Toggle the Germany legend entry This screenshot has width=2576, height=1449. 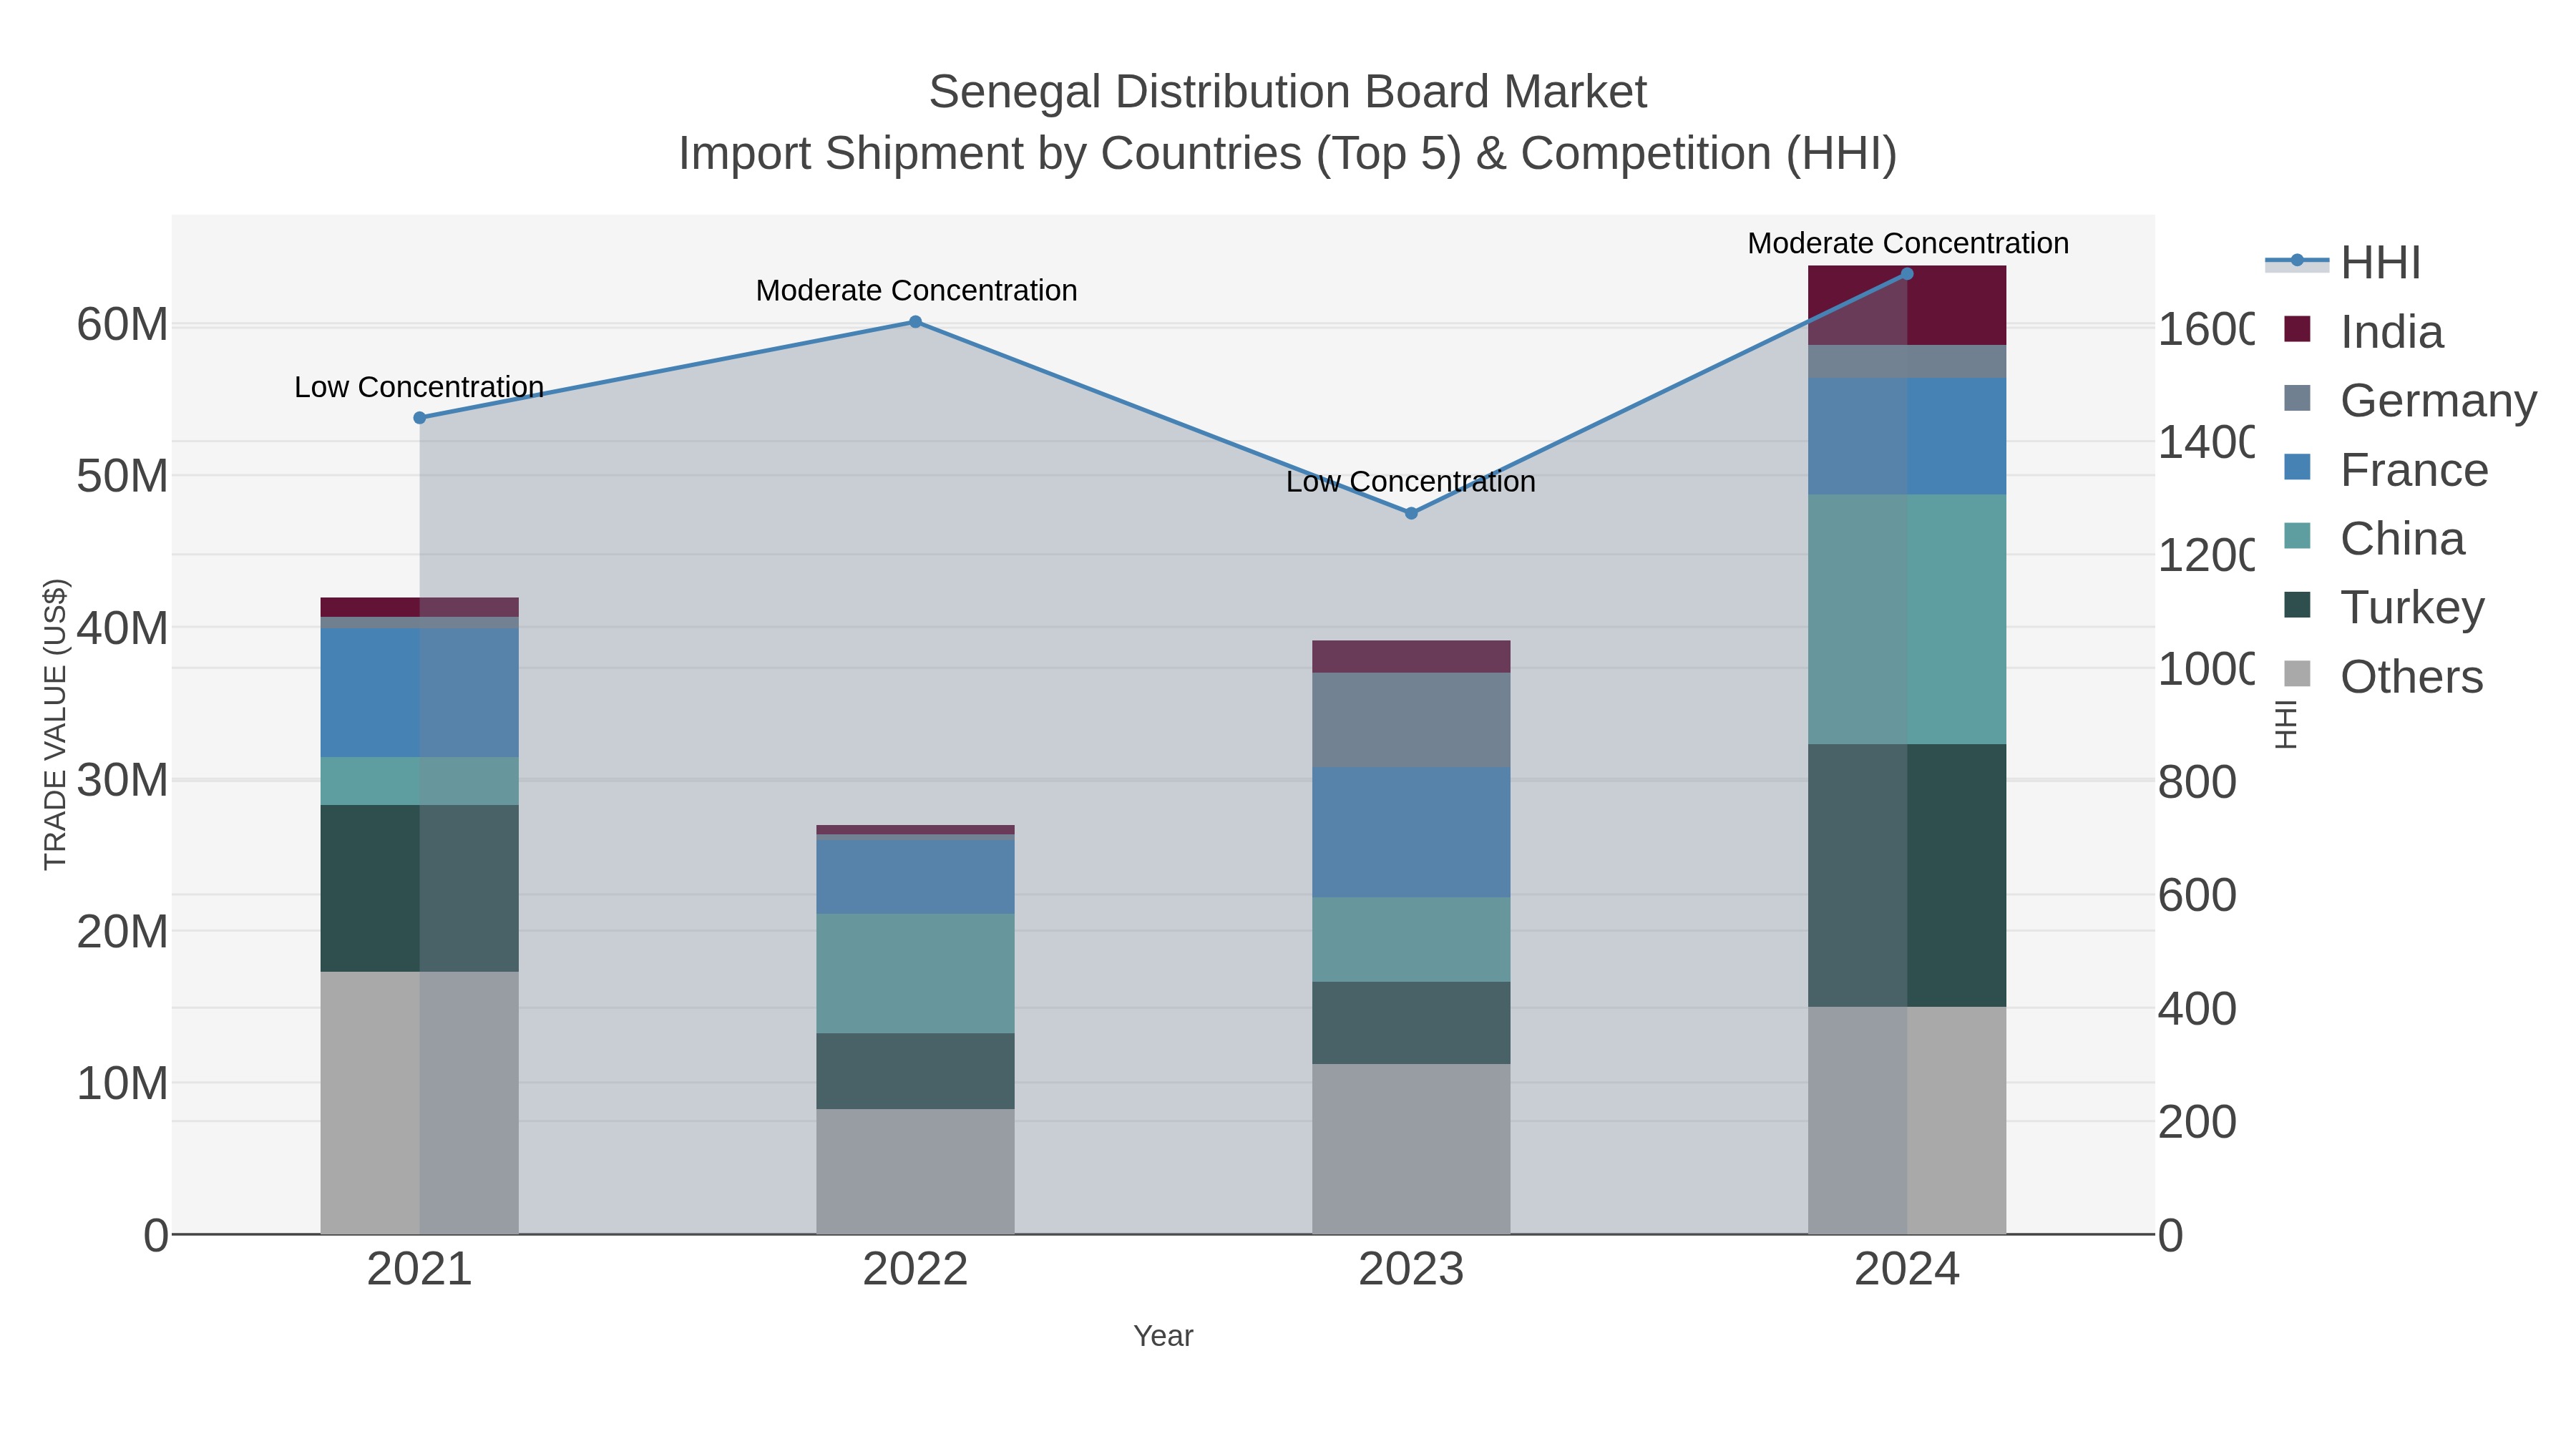tap(2411, 401)
